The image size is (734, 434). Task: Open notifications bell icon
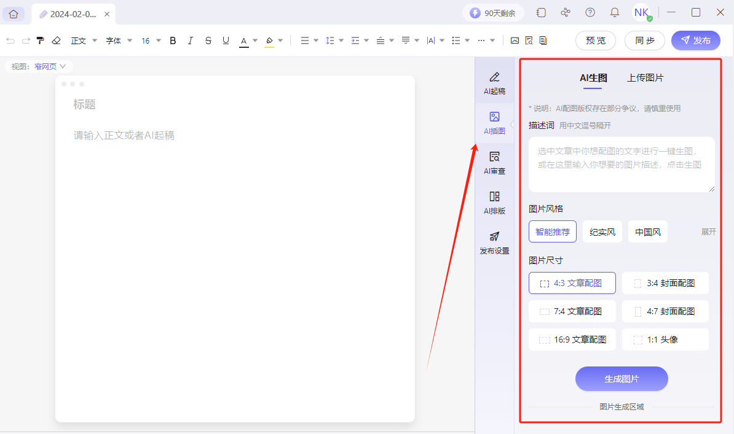614,12
